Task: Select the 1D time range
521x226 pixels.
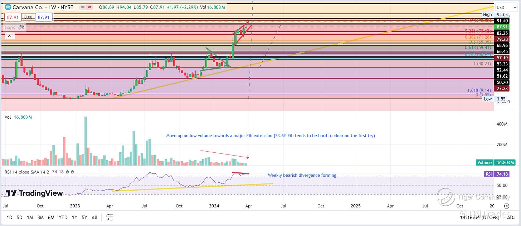Action: (10, 217)
